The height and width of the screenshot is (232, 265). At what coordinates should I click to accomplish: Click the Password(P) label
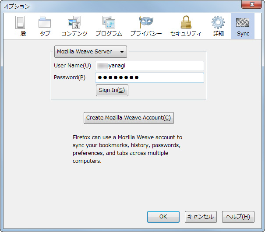pyautogui.click(x=70, y=77)
